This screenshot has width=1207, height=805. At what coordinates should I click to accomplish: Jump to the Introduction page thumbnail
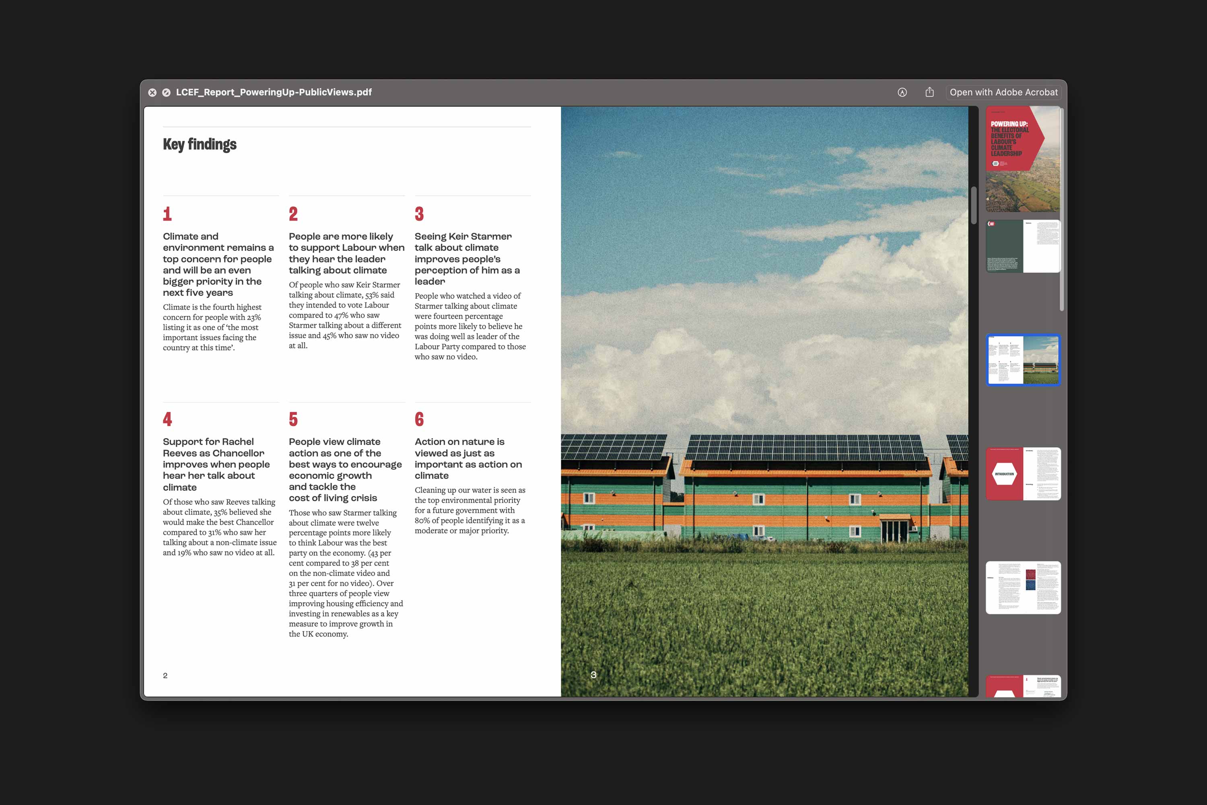[1023, 474]
